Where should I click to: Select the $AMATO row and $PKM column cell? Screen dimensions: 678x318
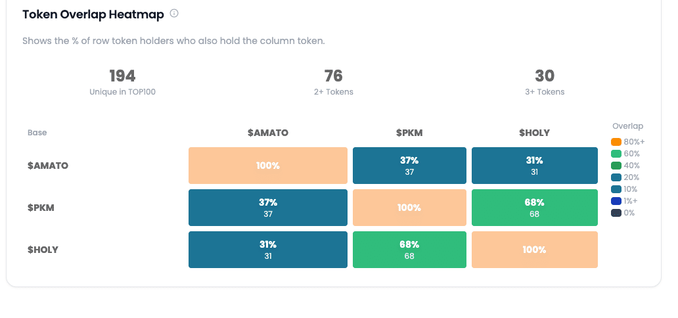[409, 166]
